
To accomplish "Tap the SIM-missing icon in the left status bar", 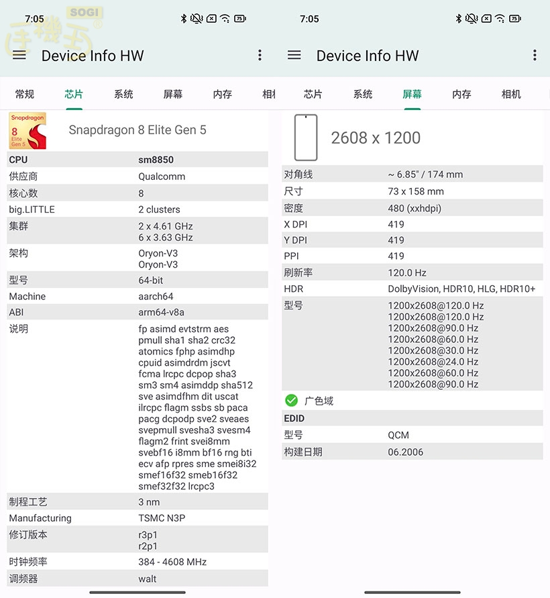I will tap(211, 18).
